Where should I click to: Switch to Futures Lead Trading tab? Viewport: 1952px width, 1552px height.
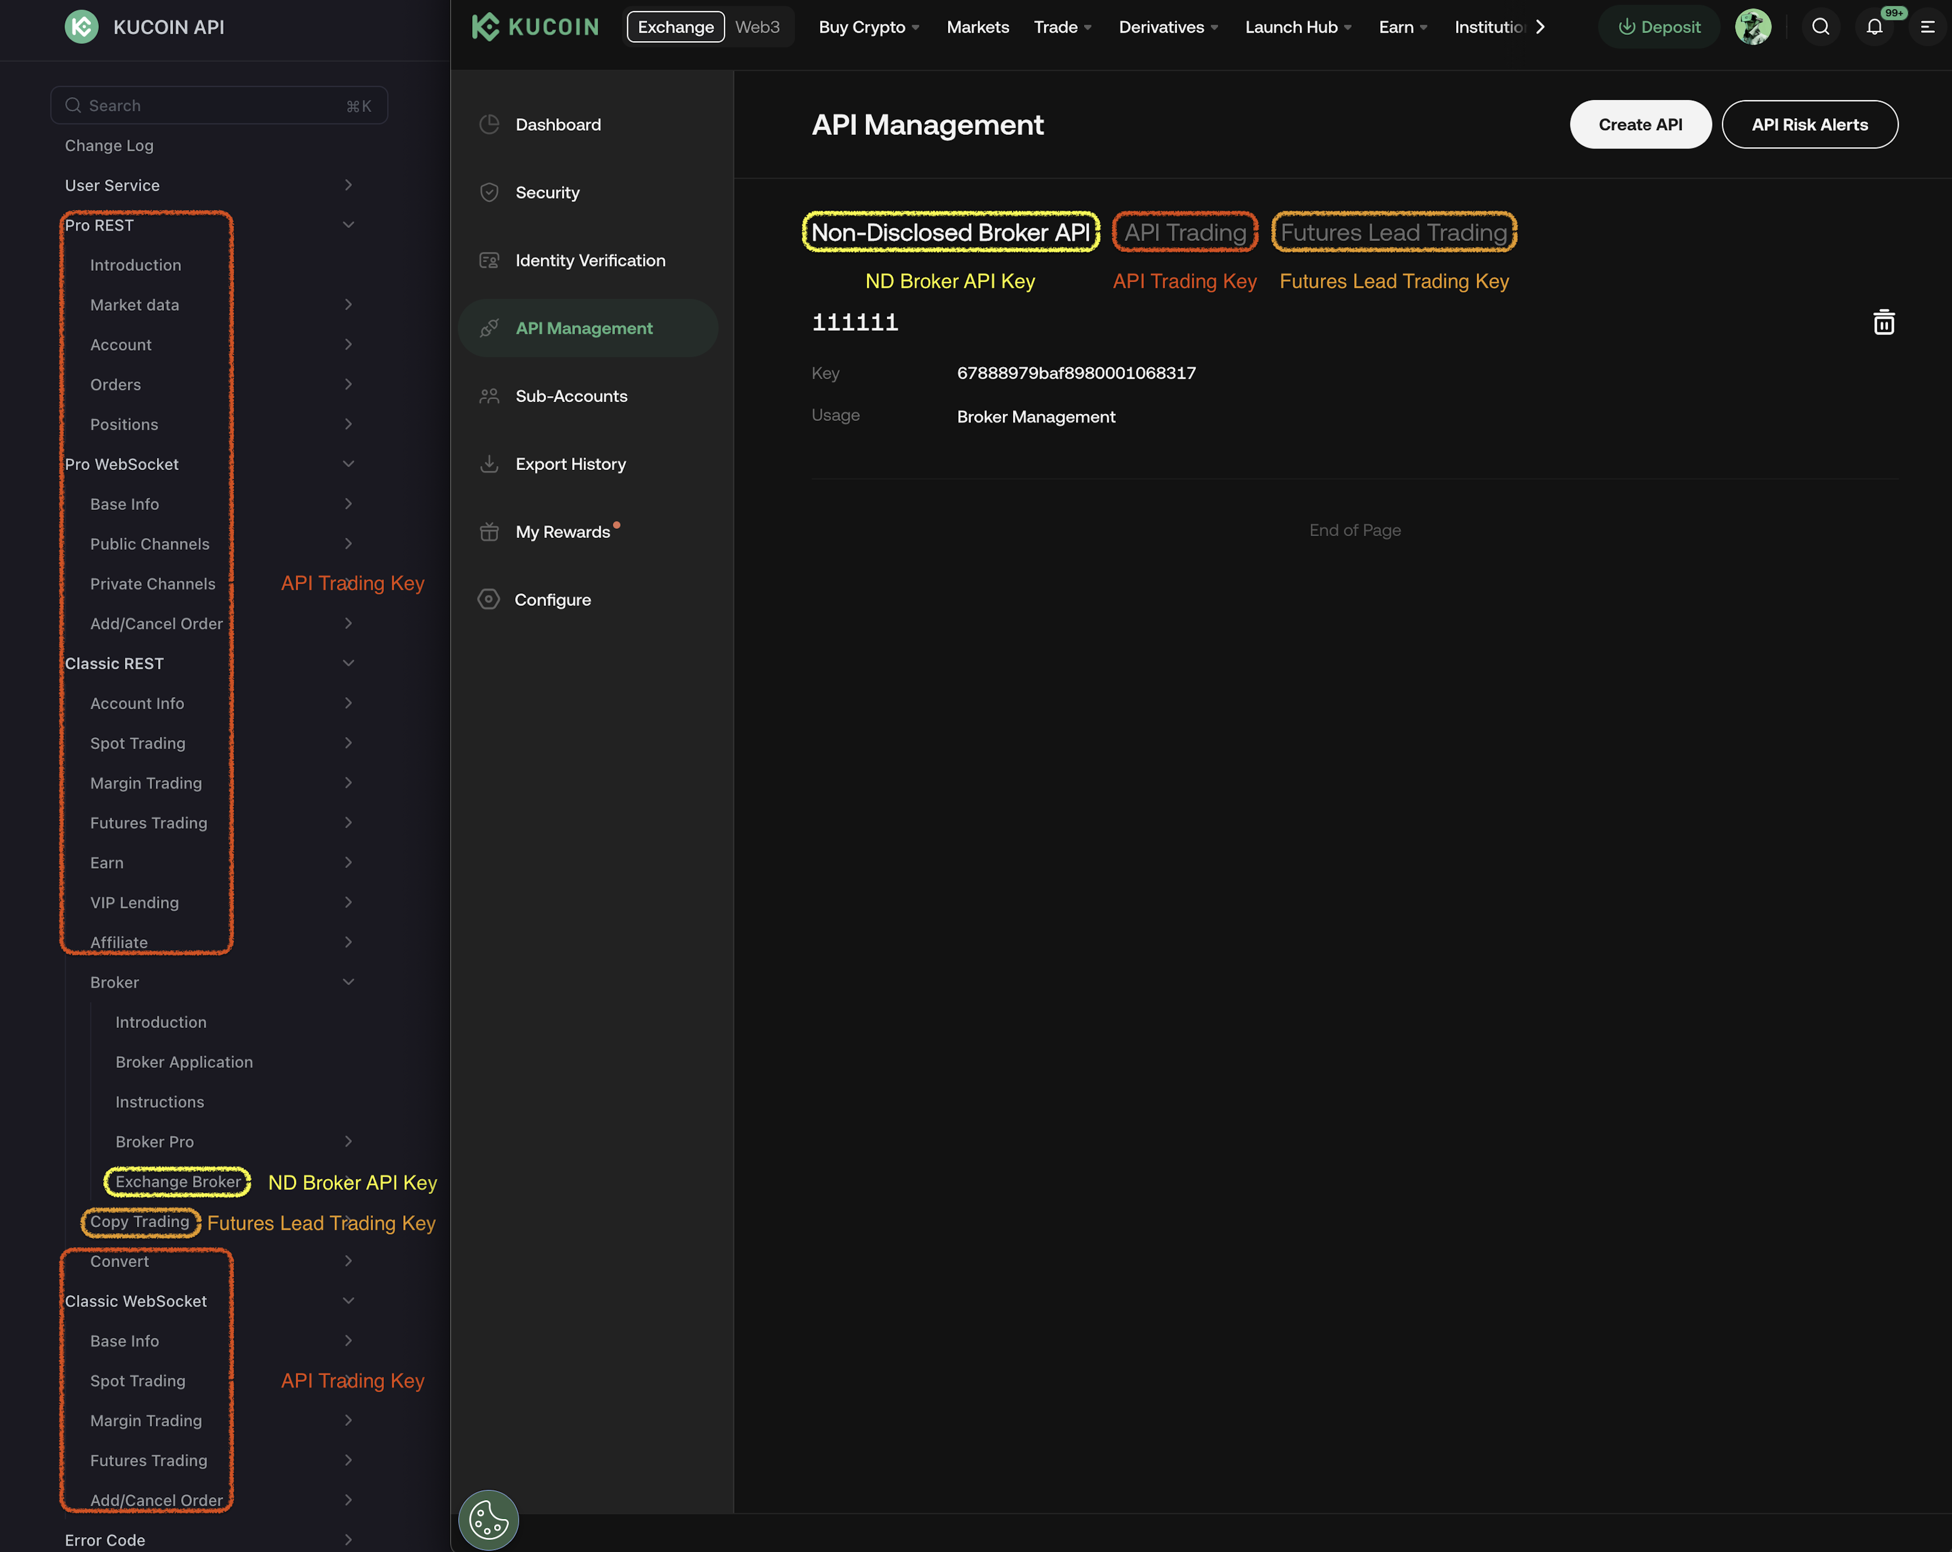(x=1393, y=233)
